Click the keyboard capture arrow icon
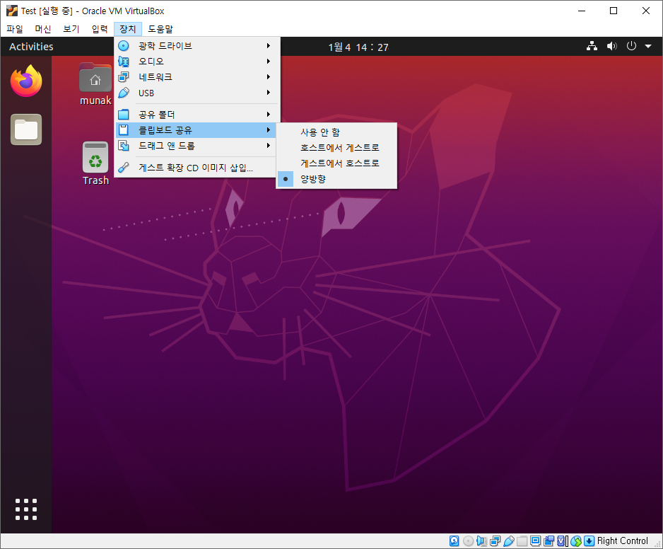This screenshot has height=549, width=663. (589, 541)
